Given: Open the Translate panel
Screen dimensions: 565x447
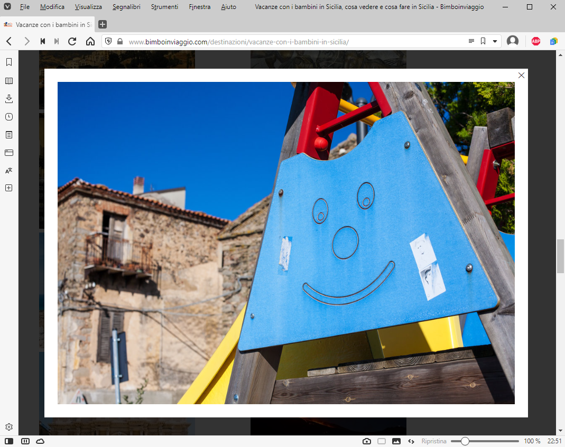Looking at the screenshot, I should click(x=9, y=170).
